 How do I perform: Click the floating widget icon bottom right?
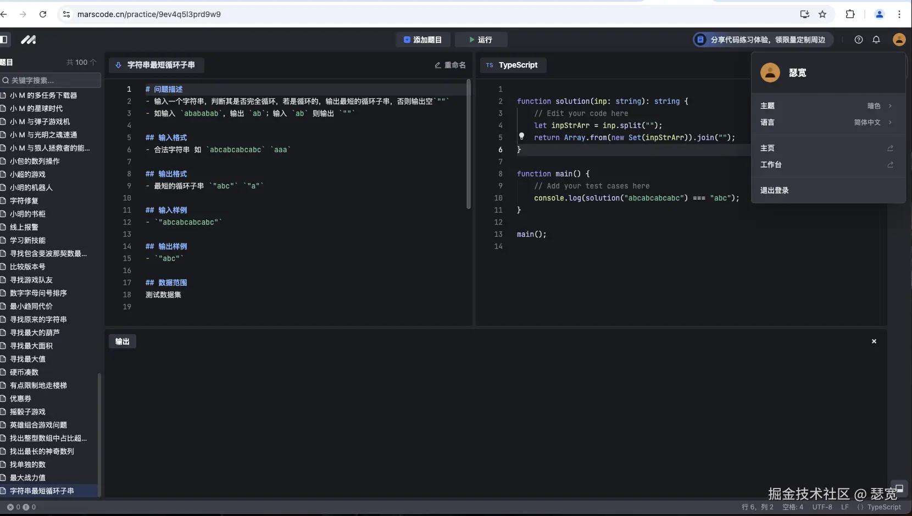coord(900,490)
